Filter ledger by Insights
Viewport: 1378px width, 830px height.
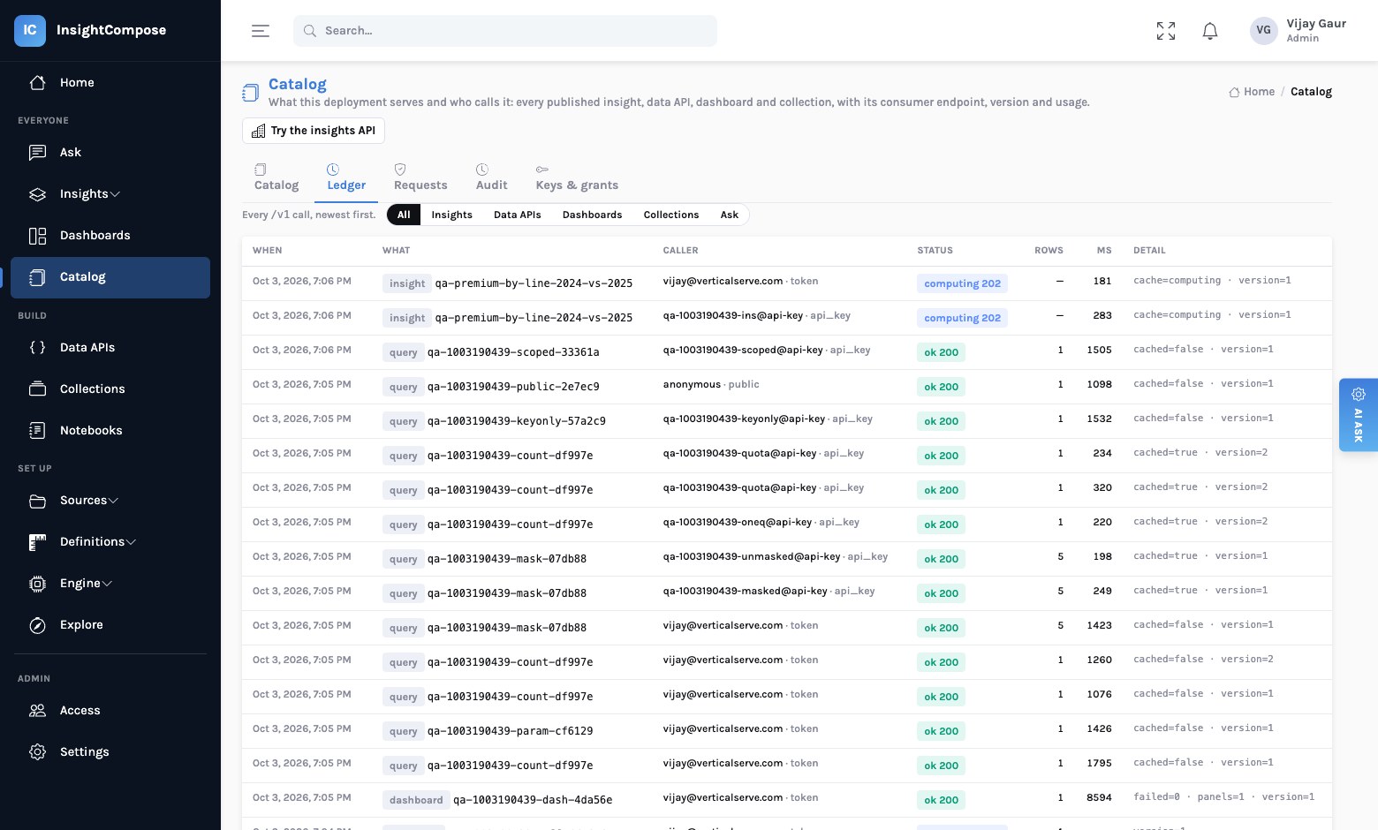pyautogui.click(x=451, y=215)
